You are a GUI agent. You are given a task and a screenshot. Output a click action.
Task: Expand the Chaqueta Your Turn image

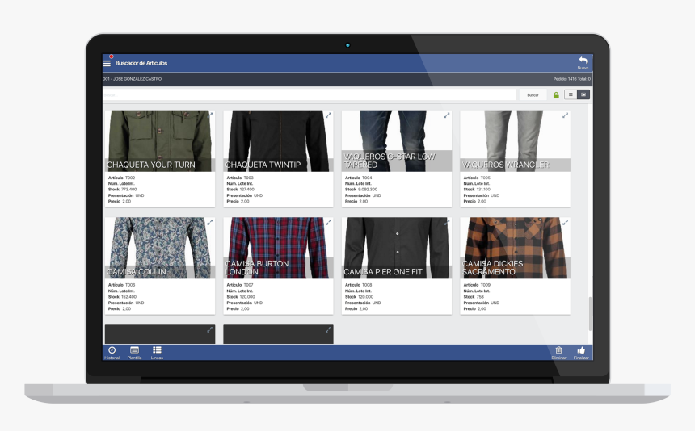[210, 115]
